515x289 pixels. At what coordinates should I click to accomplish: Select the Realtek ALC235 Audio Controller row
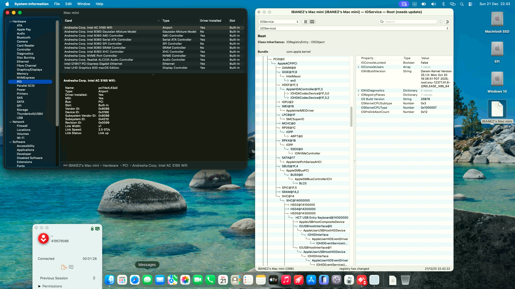(153, 60)
